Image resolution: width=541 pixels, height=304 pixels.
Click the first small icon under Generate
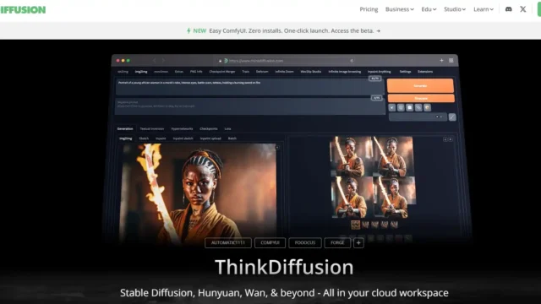(x=392, y=107)
